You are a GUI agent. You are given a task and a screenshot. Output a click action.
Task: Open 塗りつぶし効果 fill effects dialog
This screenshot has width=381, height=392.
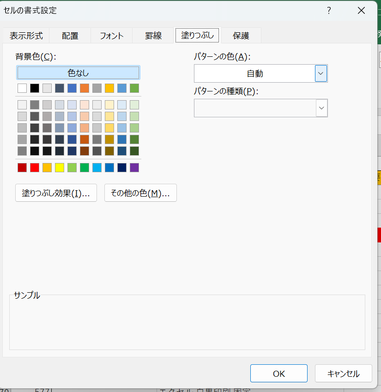pos(56,193)
